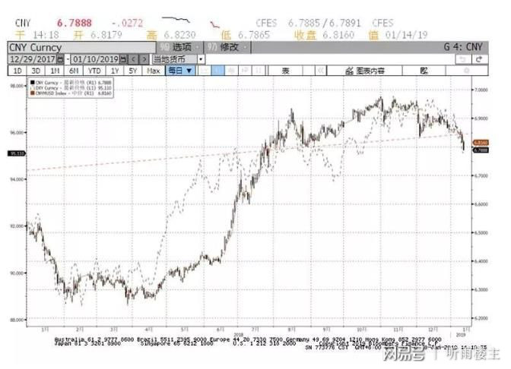Click the undo arrow icon

[462, 58]
